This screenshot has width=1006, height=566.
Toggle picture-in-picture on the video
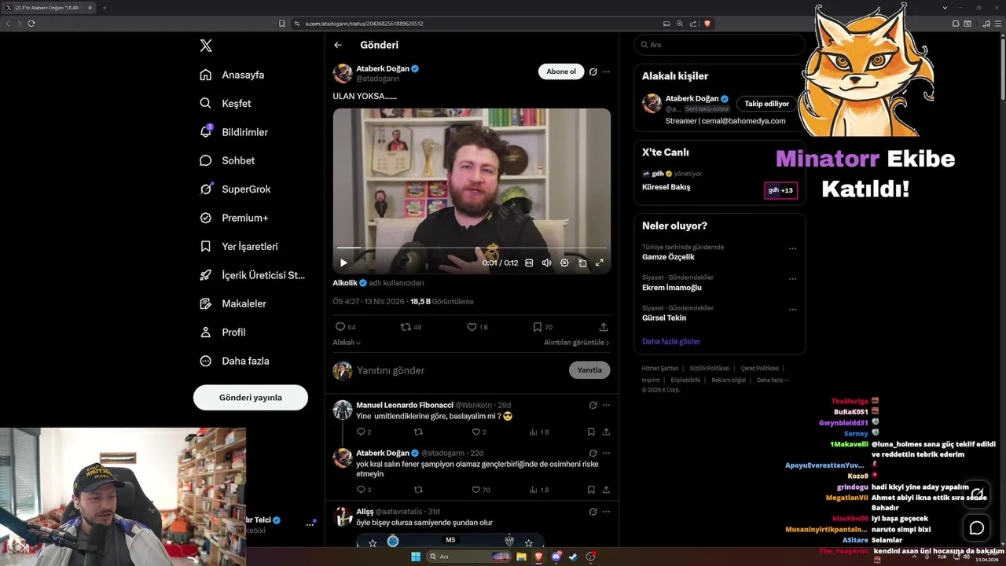(582, 263)
